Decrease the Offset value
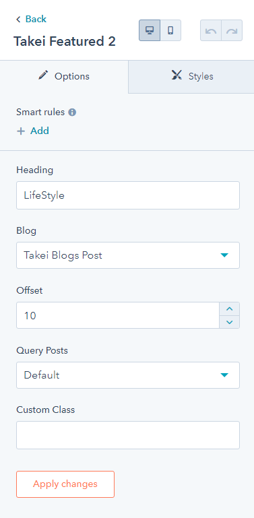The image size is (254, 518). (x=230, y=322)
